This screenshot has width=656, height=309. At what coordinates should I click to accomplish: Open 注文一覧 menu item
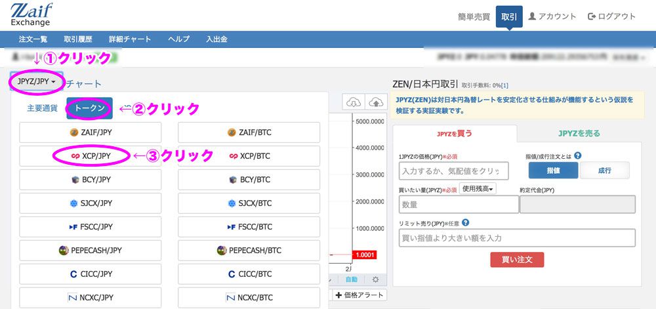(33, 39)
